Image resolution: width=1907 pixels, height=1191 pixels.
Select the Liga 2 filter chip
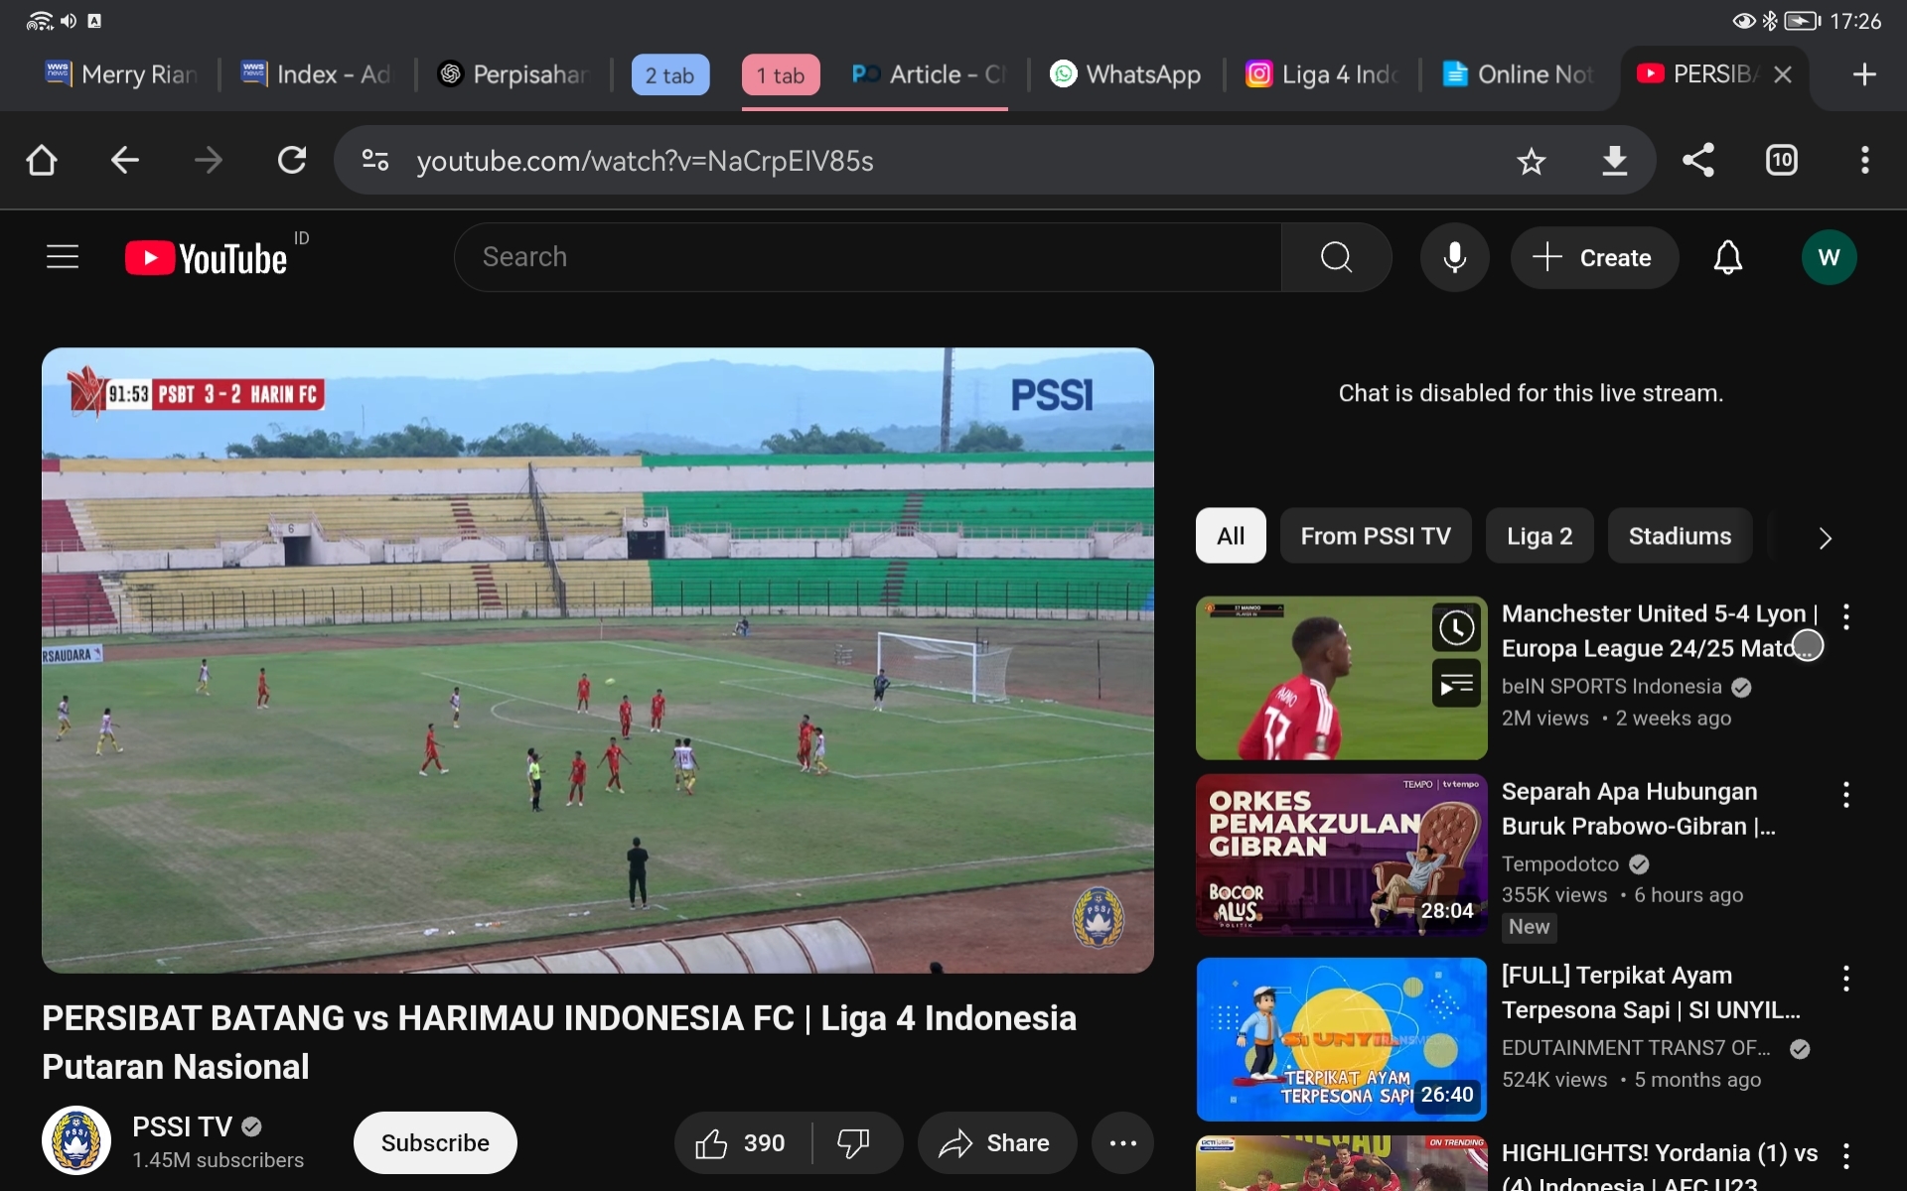pyautogui.click(x=1539, y=536)
